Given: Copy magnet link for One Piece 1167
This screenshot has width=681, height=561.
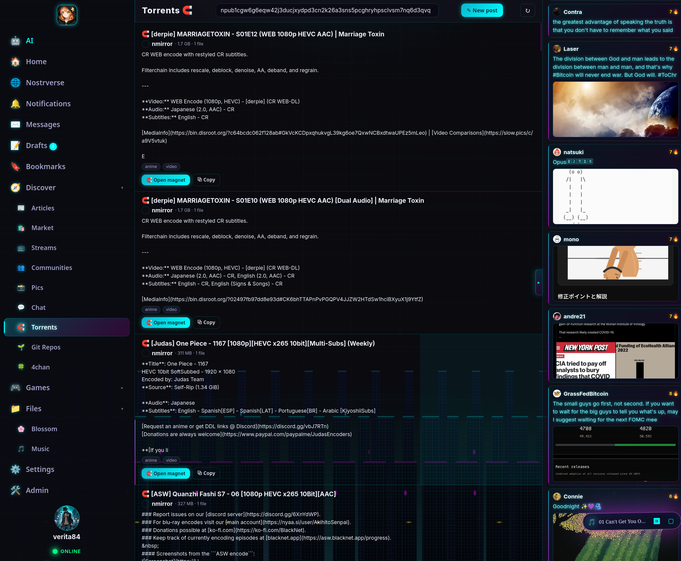Looking at the screenshot, I should click(206, 474).
